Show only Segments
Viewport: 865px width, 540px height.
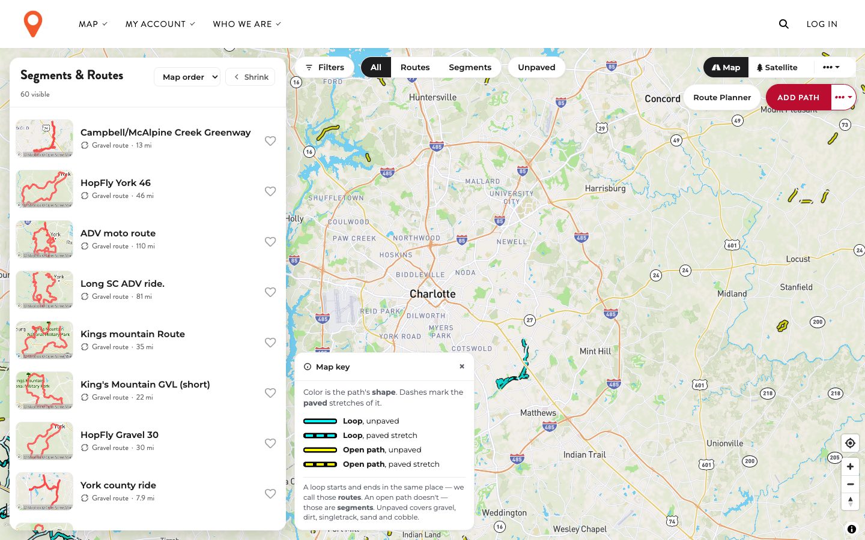(x=470, y=67)
